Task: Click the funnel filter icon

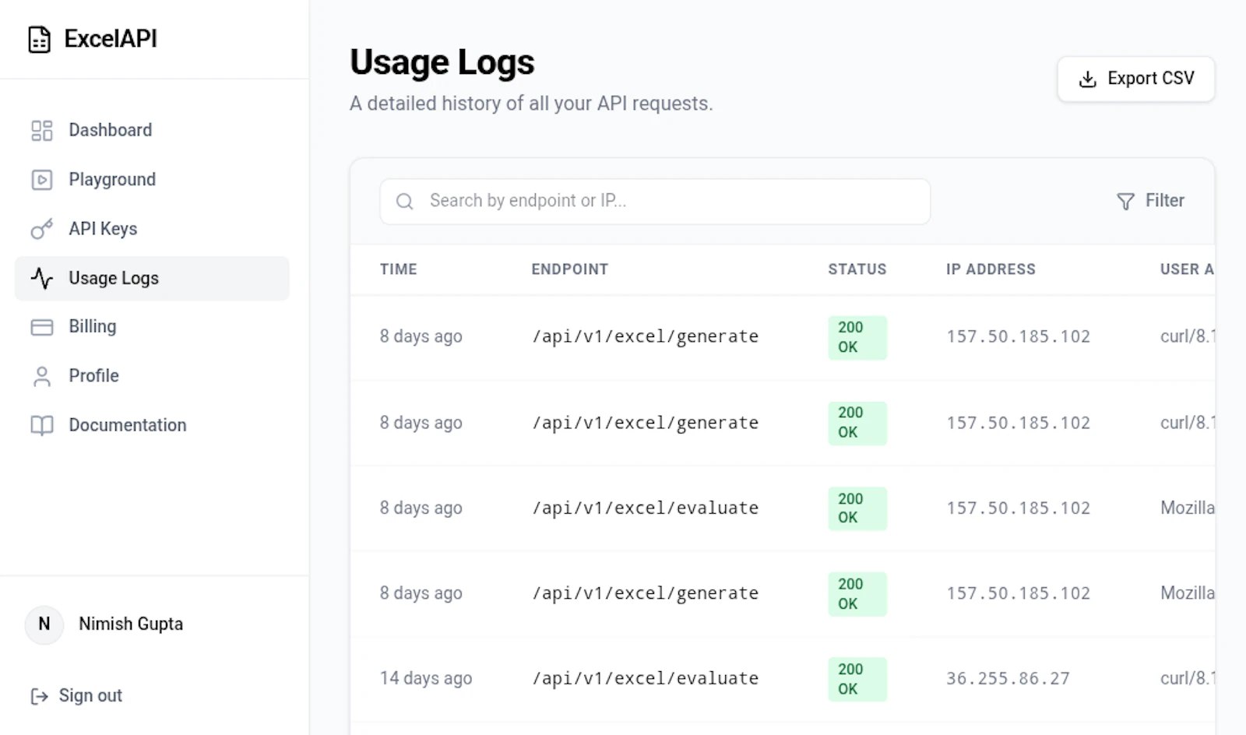Action: point(1125,202)
